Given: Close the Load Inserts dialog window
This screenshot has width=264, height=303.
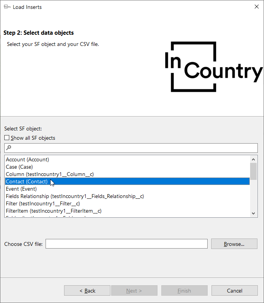Looking at the screenshot, I should coord(257,7).
